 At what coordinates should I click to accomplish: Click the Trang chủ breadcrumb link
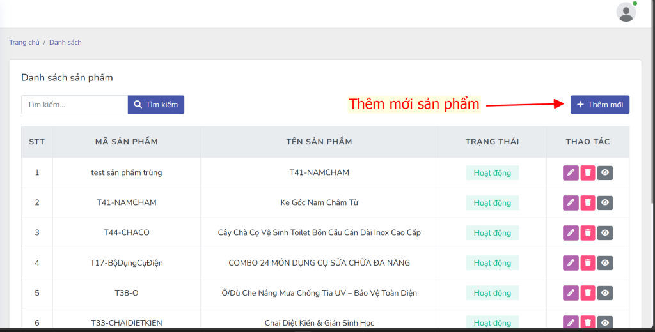[24, 43]
